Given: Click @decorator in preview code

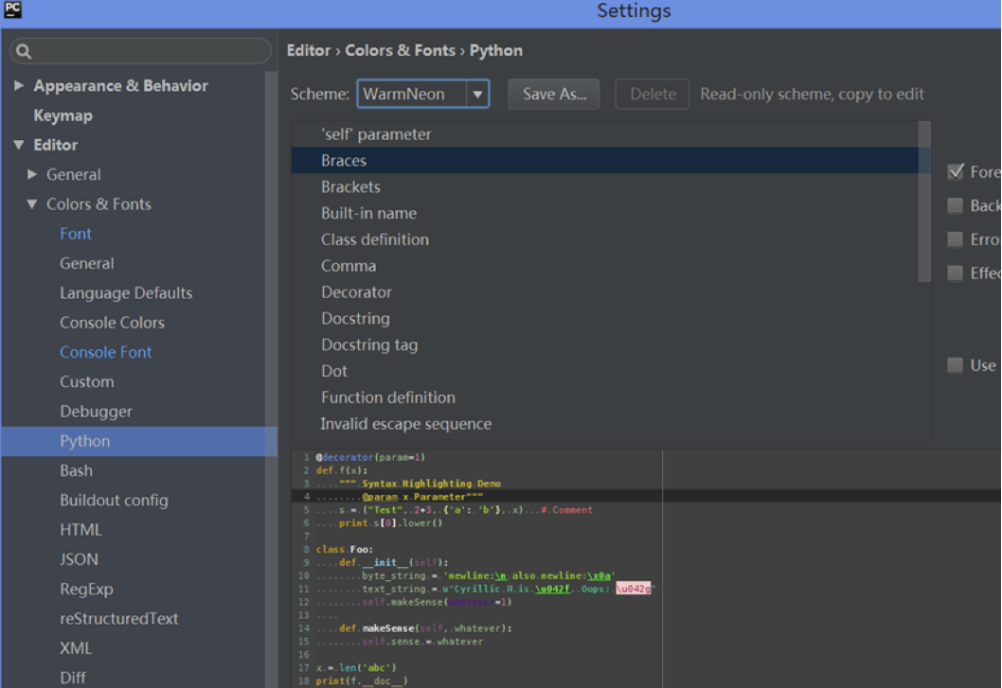Looking at the screenshot, I should coord(345,457).
